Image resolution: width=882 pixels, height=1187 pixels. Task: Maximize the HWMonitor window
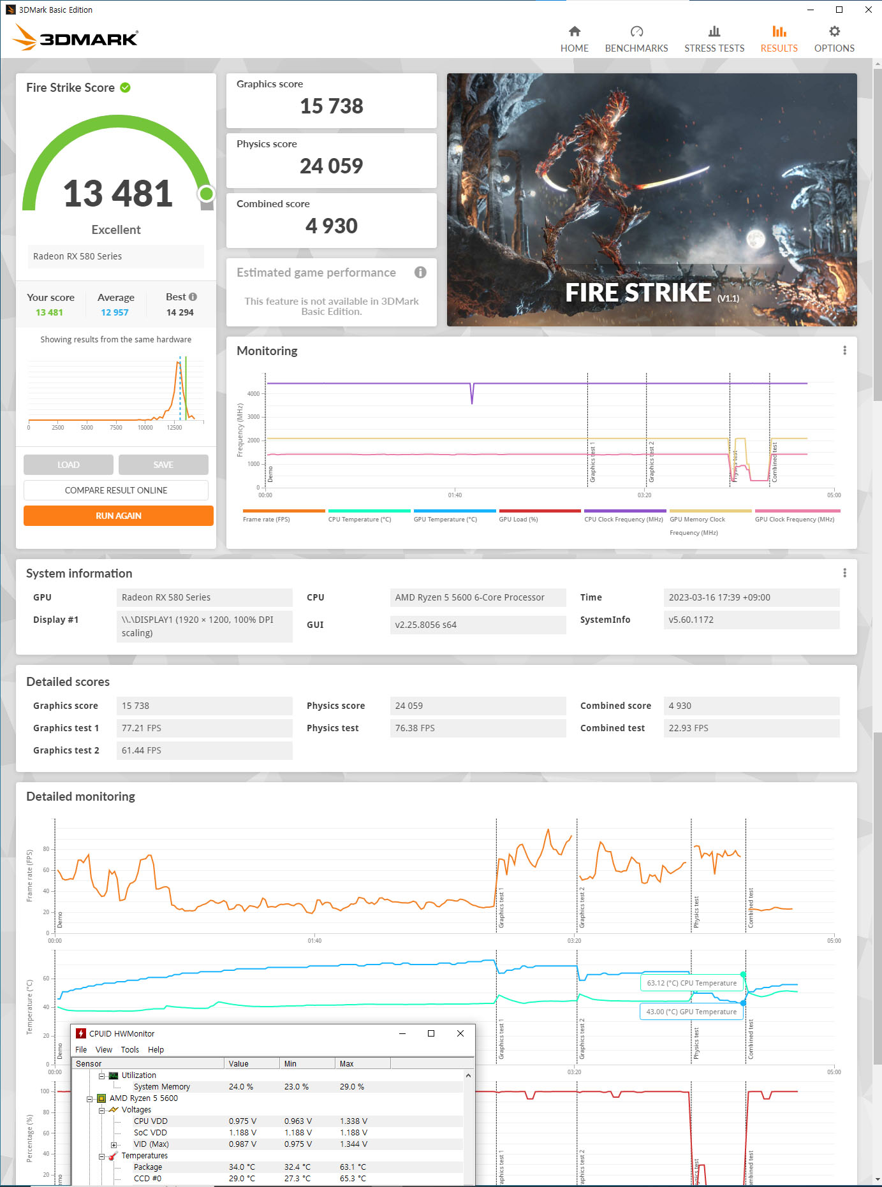pyautogui.click(x=431, y=1033)
